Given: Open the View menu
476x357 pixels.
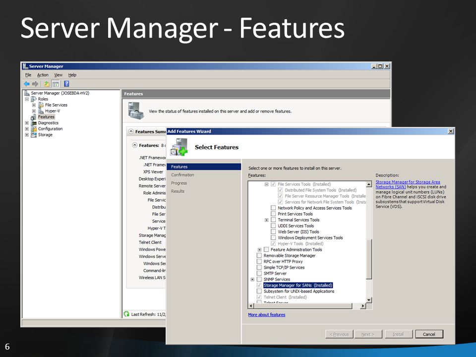Looking at the screenshot, I should pos(59,75).
